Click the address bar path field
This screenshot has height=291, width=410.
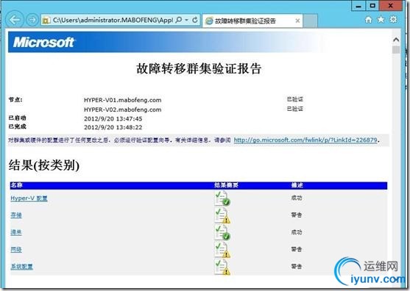pos(113,20)
